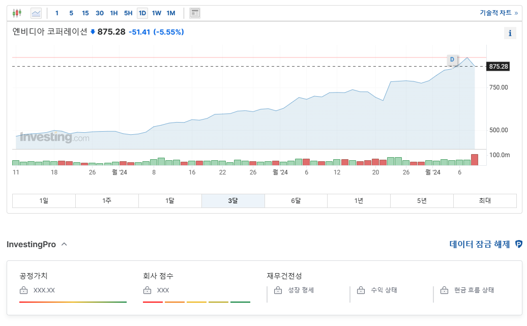
Task: Click the lock icon on 회사 점수
Action: point(148,290)
